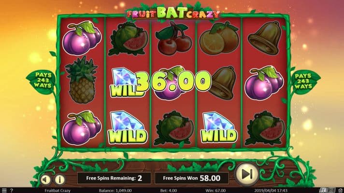344x193 pixels.
Task: Click the orange symbol on fourth reel
Action: 219,39
